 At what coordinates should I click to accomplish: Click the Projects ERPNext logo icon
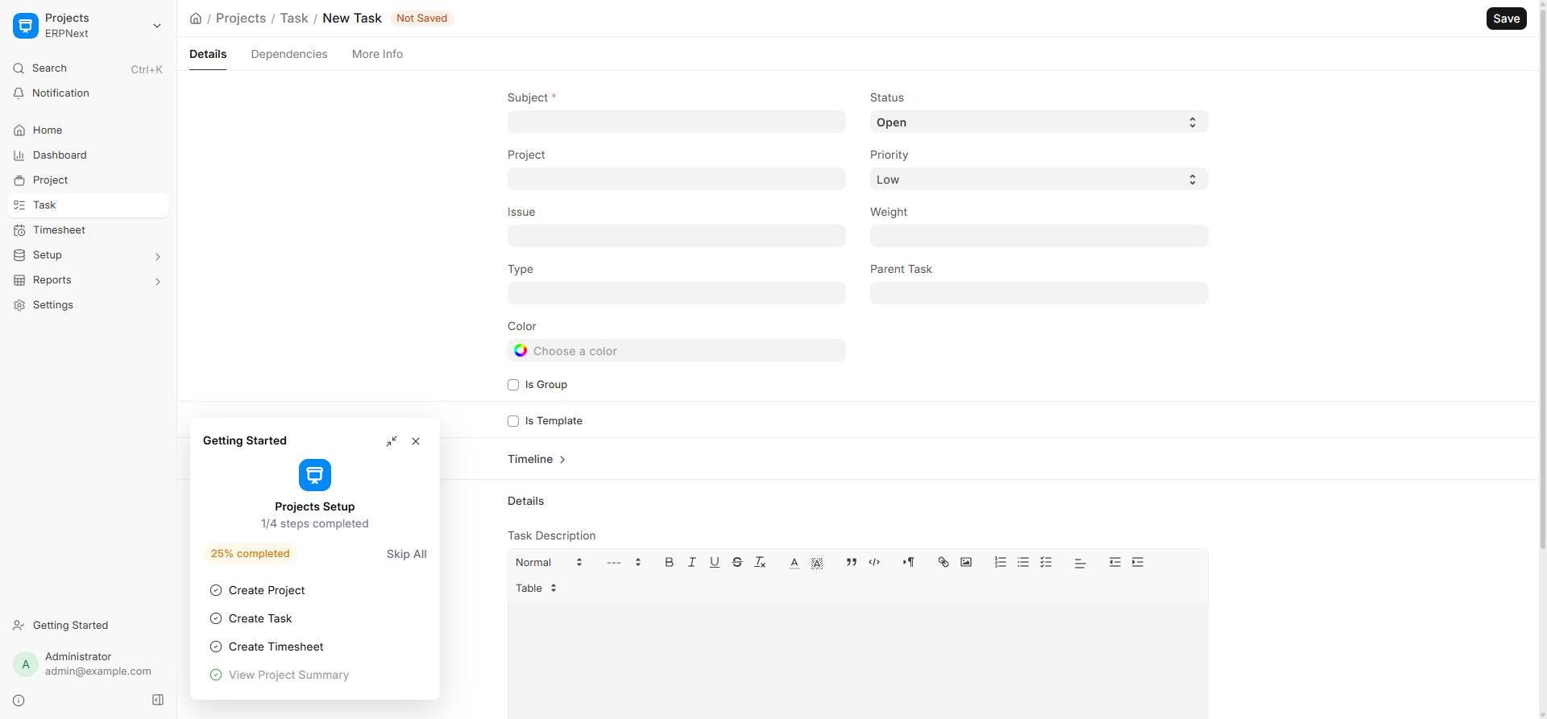tap(26, 26)
